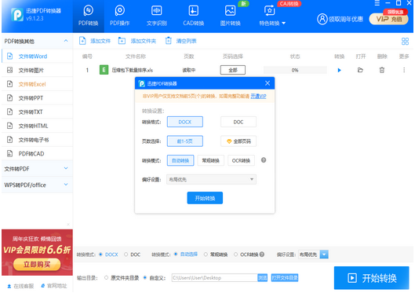Expand the 文件转PDF sidebar section

click(x=36, y=169)
